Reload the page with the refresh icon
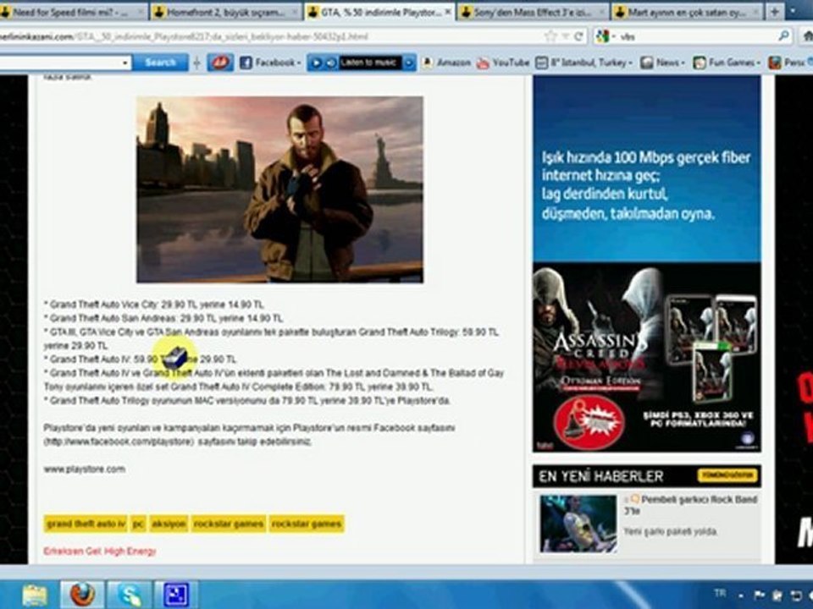Screen dimensions: 813x609 (x=578, y=36)
